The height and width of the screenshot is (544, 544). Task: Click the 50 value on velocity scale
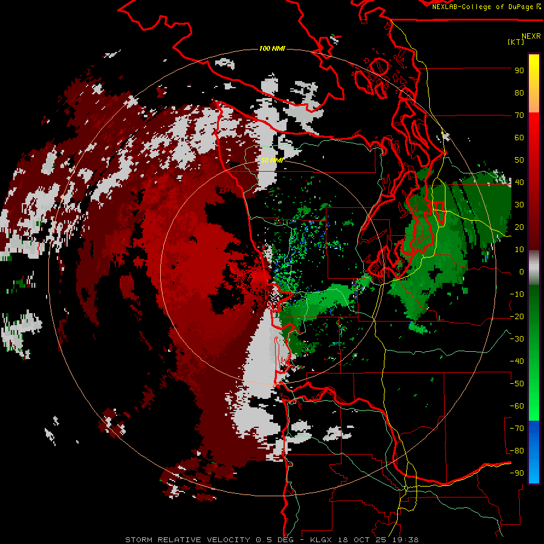[519, 160]
